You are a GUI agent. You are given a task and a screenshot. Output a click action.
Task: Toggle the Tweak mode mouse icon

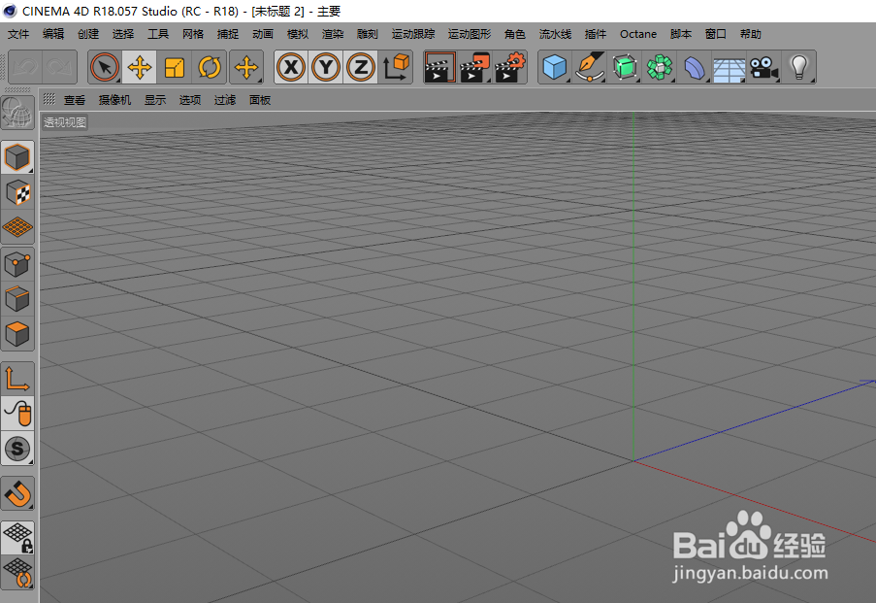pyautogui.click(x=17, y=414)
